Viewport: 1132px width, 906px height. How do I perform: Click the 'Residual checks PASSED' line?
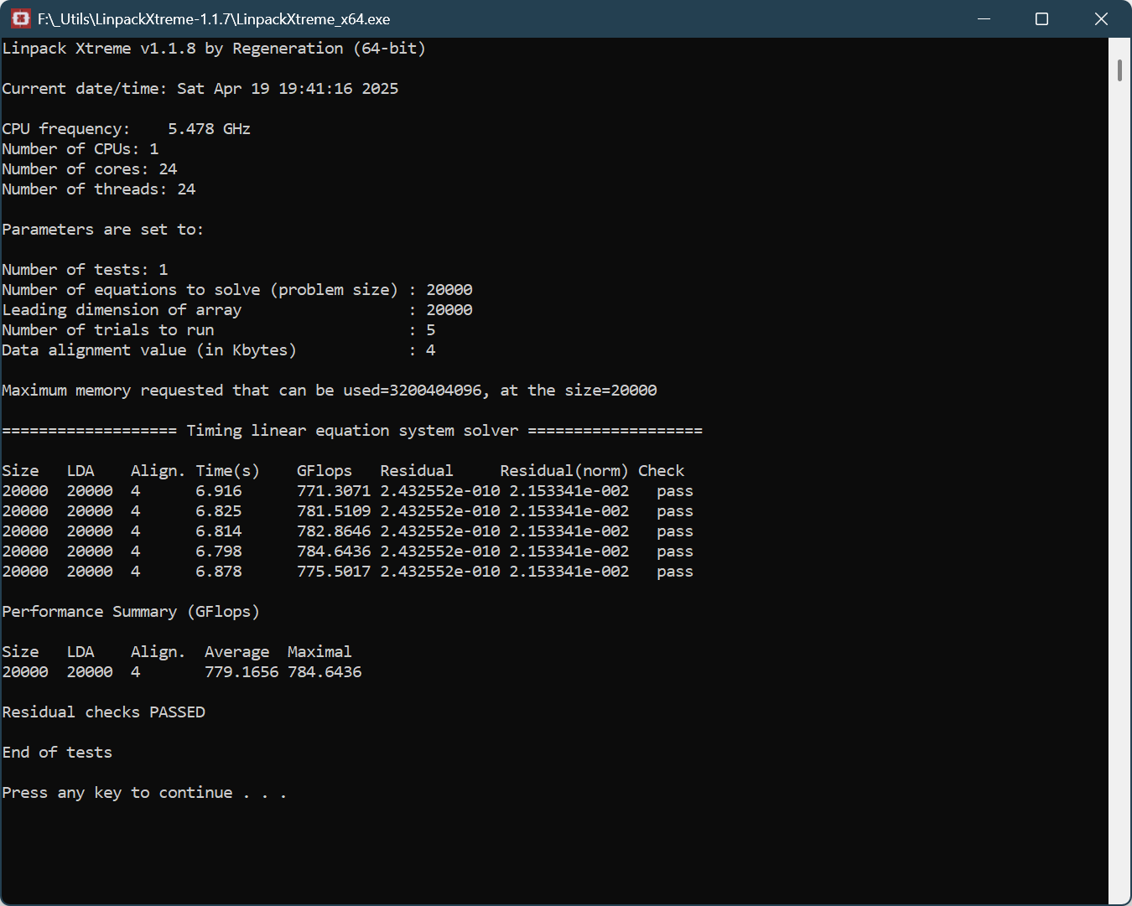pyautogui.click(x=104, y=712)
